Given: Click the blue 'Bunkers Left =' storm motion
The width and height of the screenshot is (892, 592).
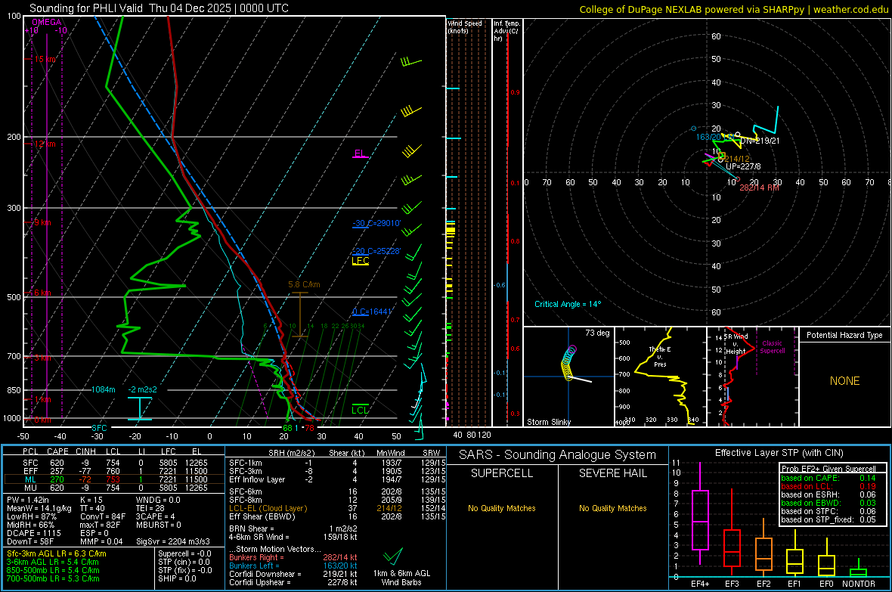Looking at the screenshot, I should tap(293, 566).
